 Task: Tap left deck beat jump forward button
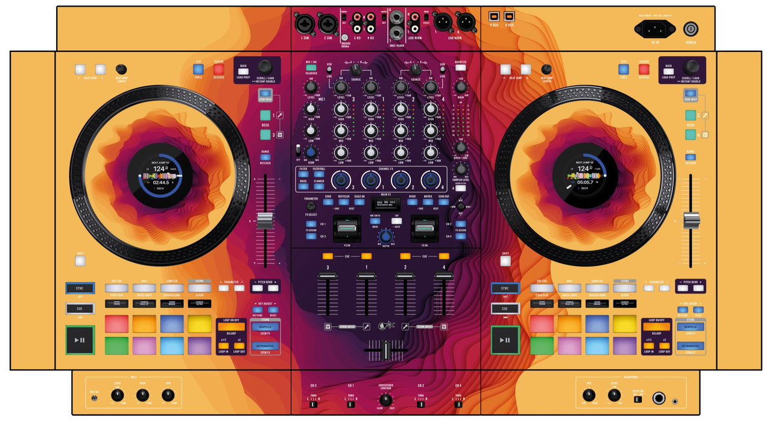100,69
